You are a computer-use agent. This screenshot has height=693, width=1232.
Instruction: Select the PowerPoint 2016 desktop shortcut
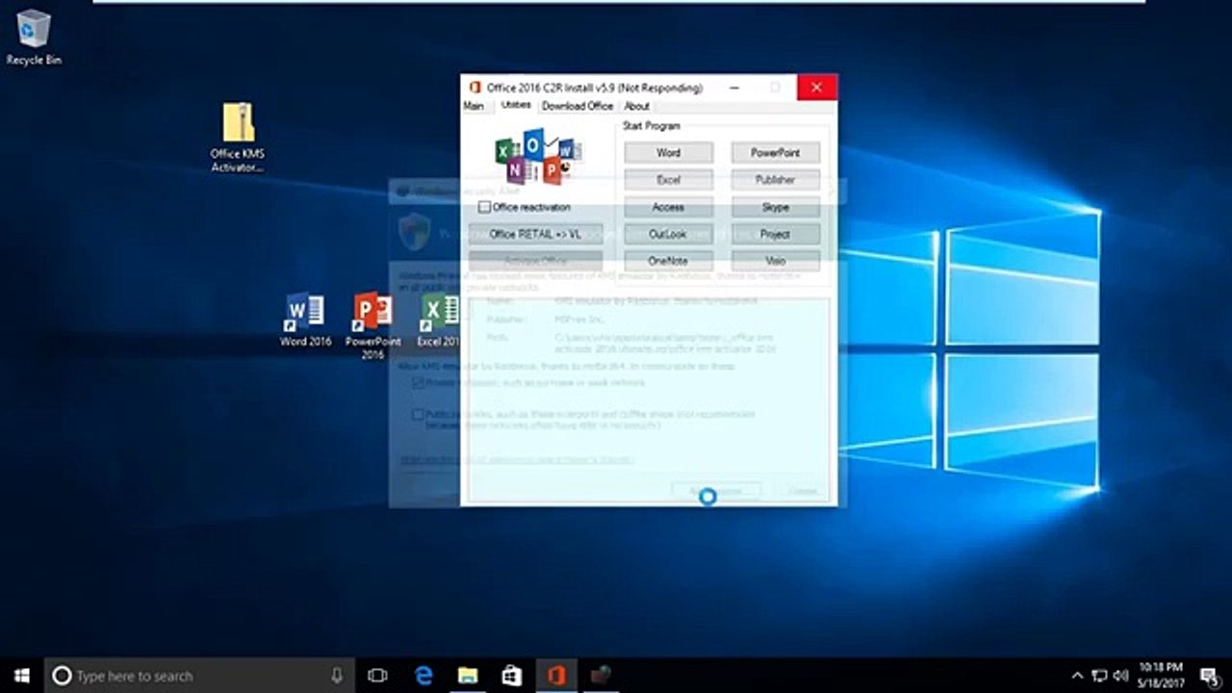click(x=372, y=325)
